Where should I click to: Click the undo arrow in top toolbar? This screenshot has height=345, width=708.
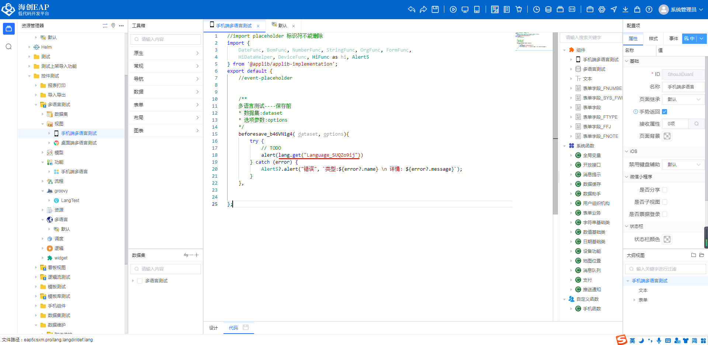412,10
